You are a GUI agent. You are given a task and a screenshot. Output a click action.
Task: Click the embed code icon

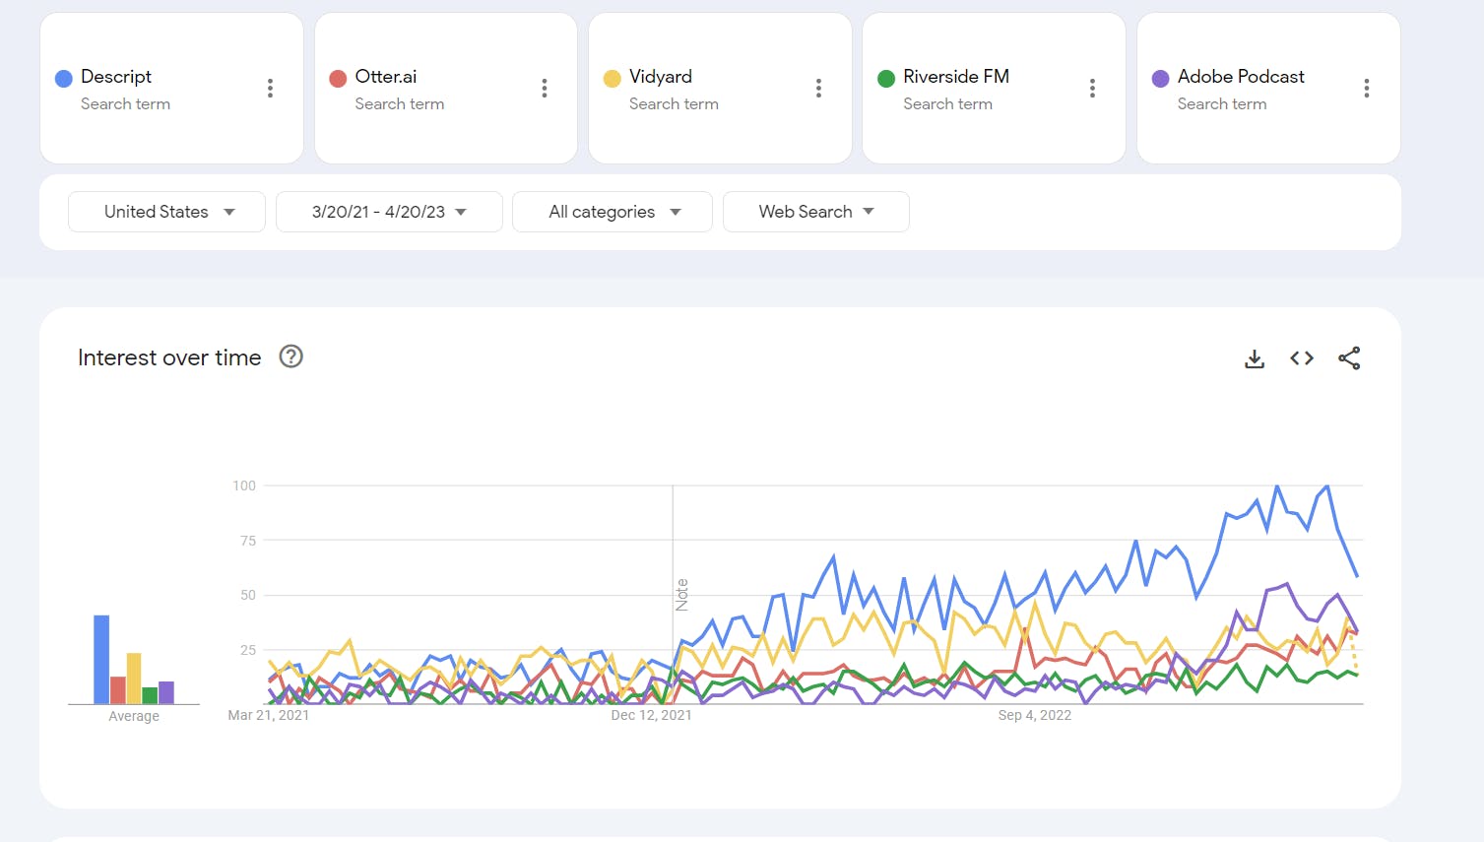click(1302, 358)
